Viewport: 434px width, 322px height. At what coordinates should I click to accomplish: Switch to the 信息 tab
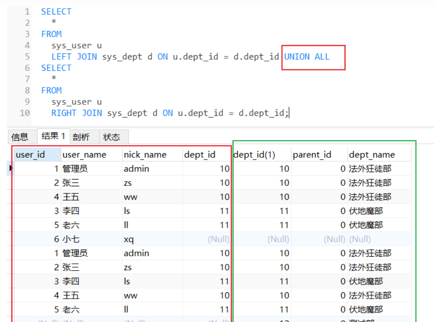pos(22,137)
